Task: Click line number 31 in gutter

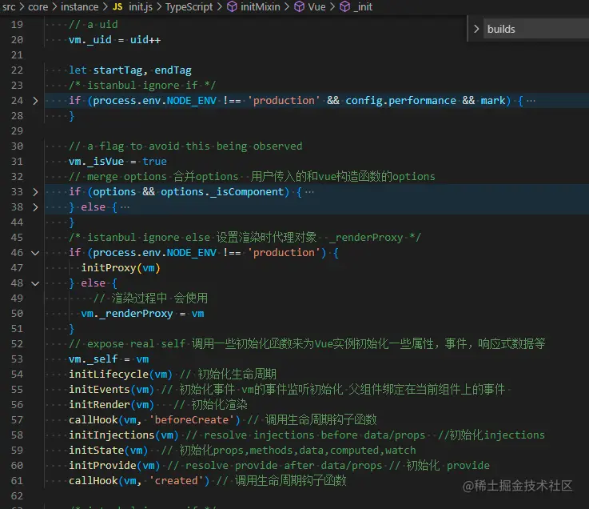Action: (x=17, y=162)
